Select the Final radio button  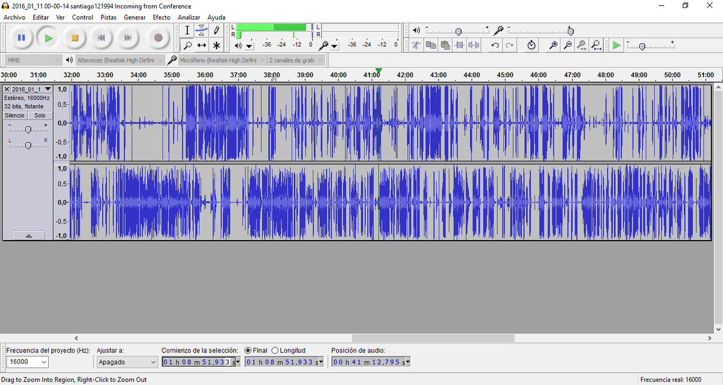pos(248,350)
